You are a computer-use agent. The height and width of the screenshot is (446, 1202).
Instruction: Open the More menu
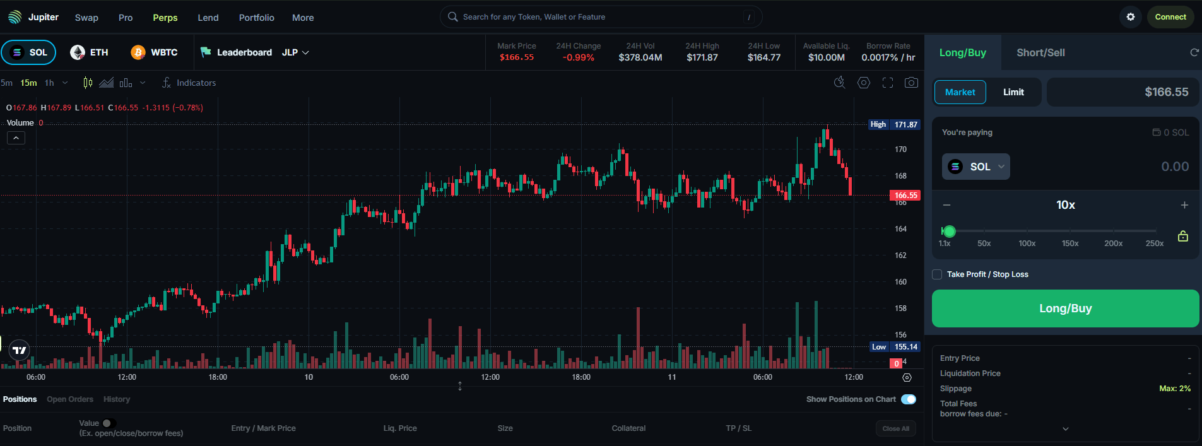[x=303, y=18]
